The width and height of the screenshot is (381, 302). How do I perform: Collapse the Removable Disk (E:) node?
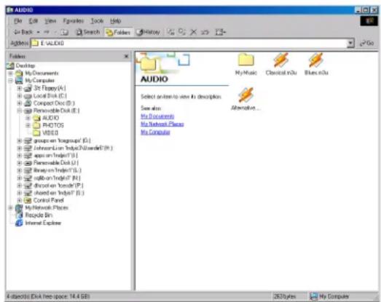[x=20, y=111]
